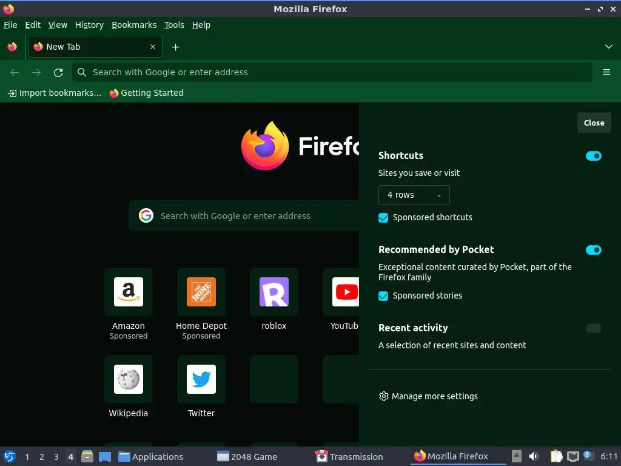Select the New Tab tab
Image resolution: width=621 pixels, height=466 pixels.
95,47
